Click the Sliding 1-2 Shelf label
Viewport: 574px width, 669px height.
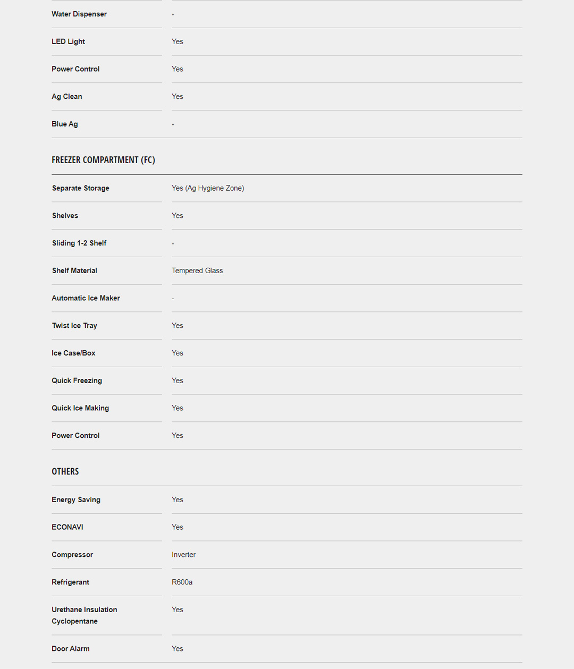tap(79, 243)
